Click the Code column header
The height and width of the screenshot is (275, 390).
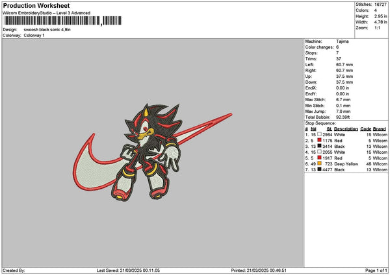click(365, 129)
